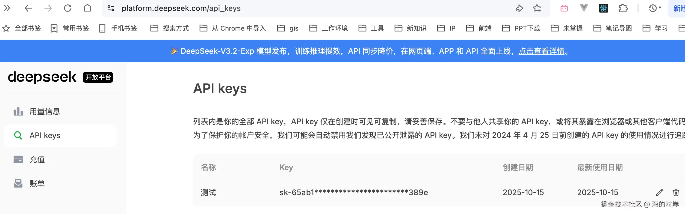Click the 最新使用日期 value 2025-10-15
This screenshot has width=685, height=214.
[x=598, y=192]
